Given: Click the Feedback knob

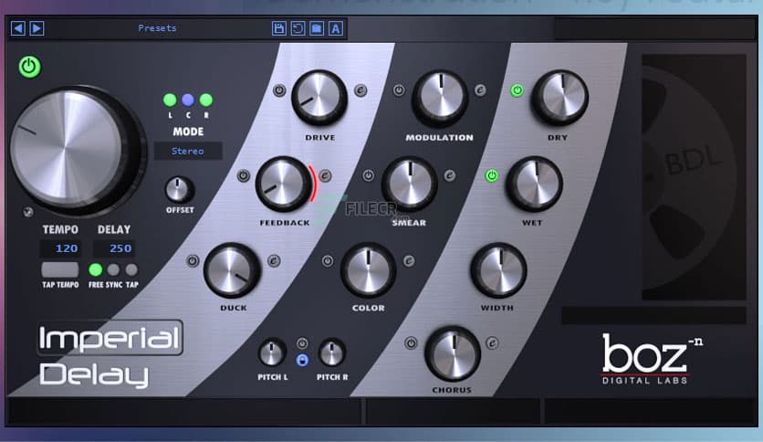Looking at the screenshot, I should [x=284, y=184].
